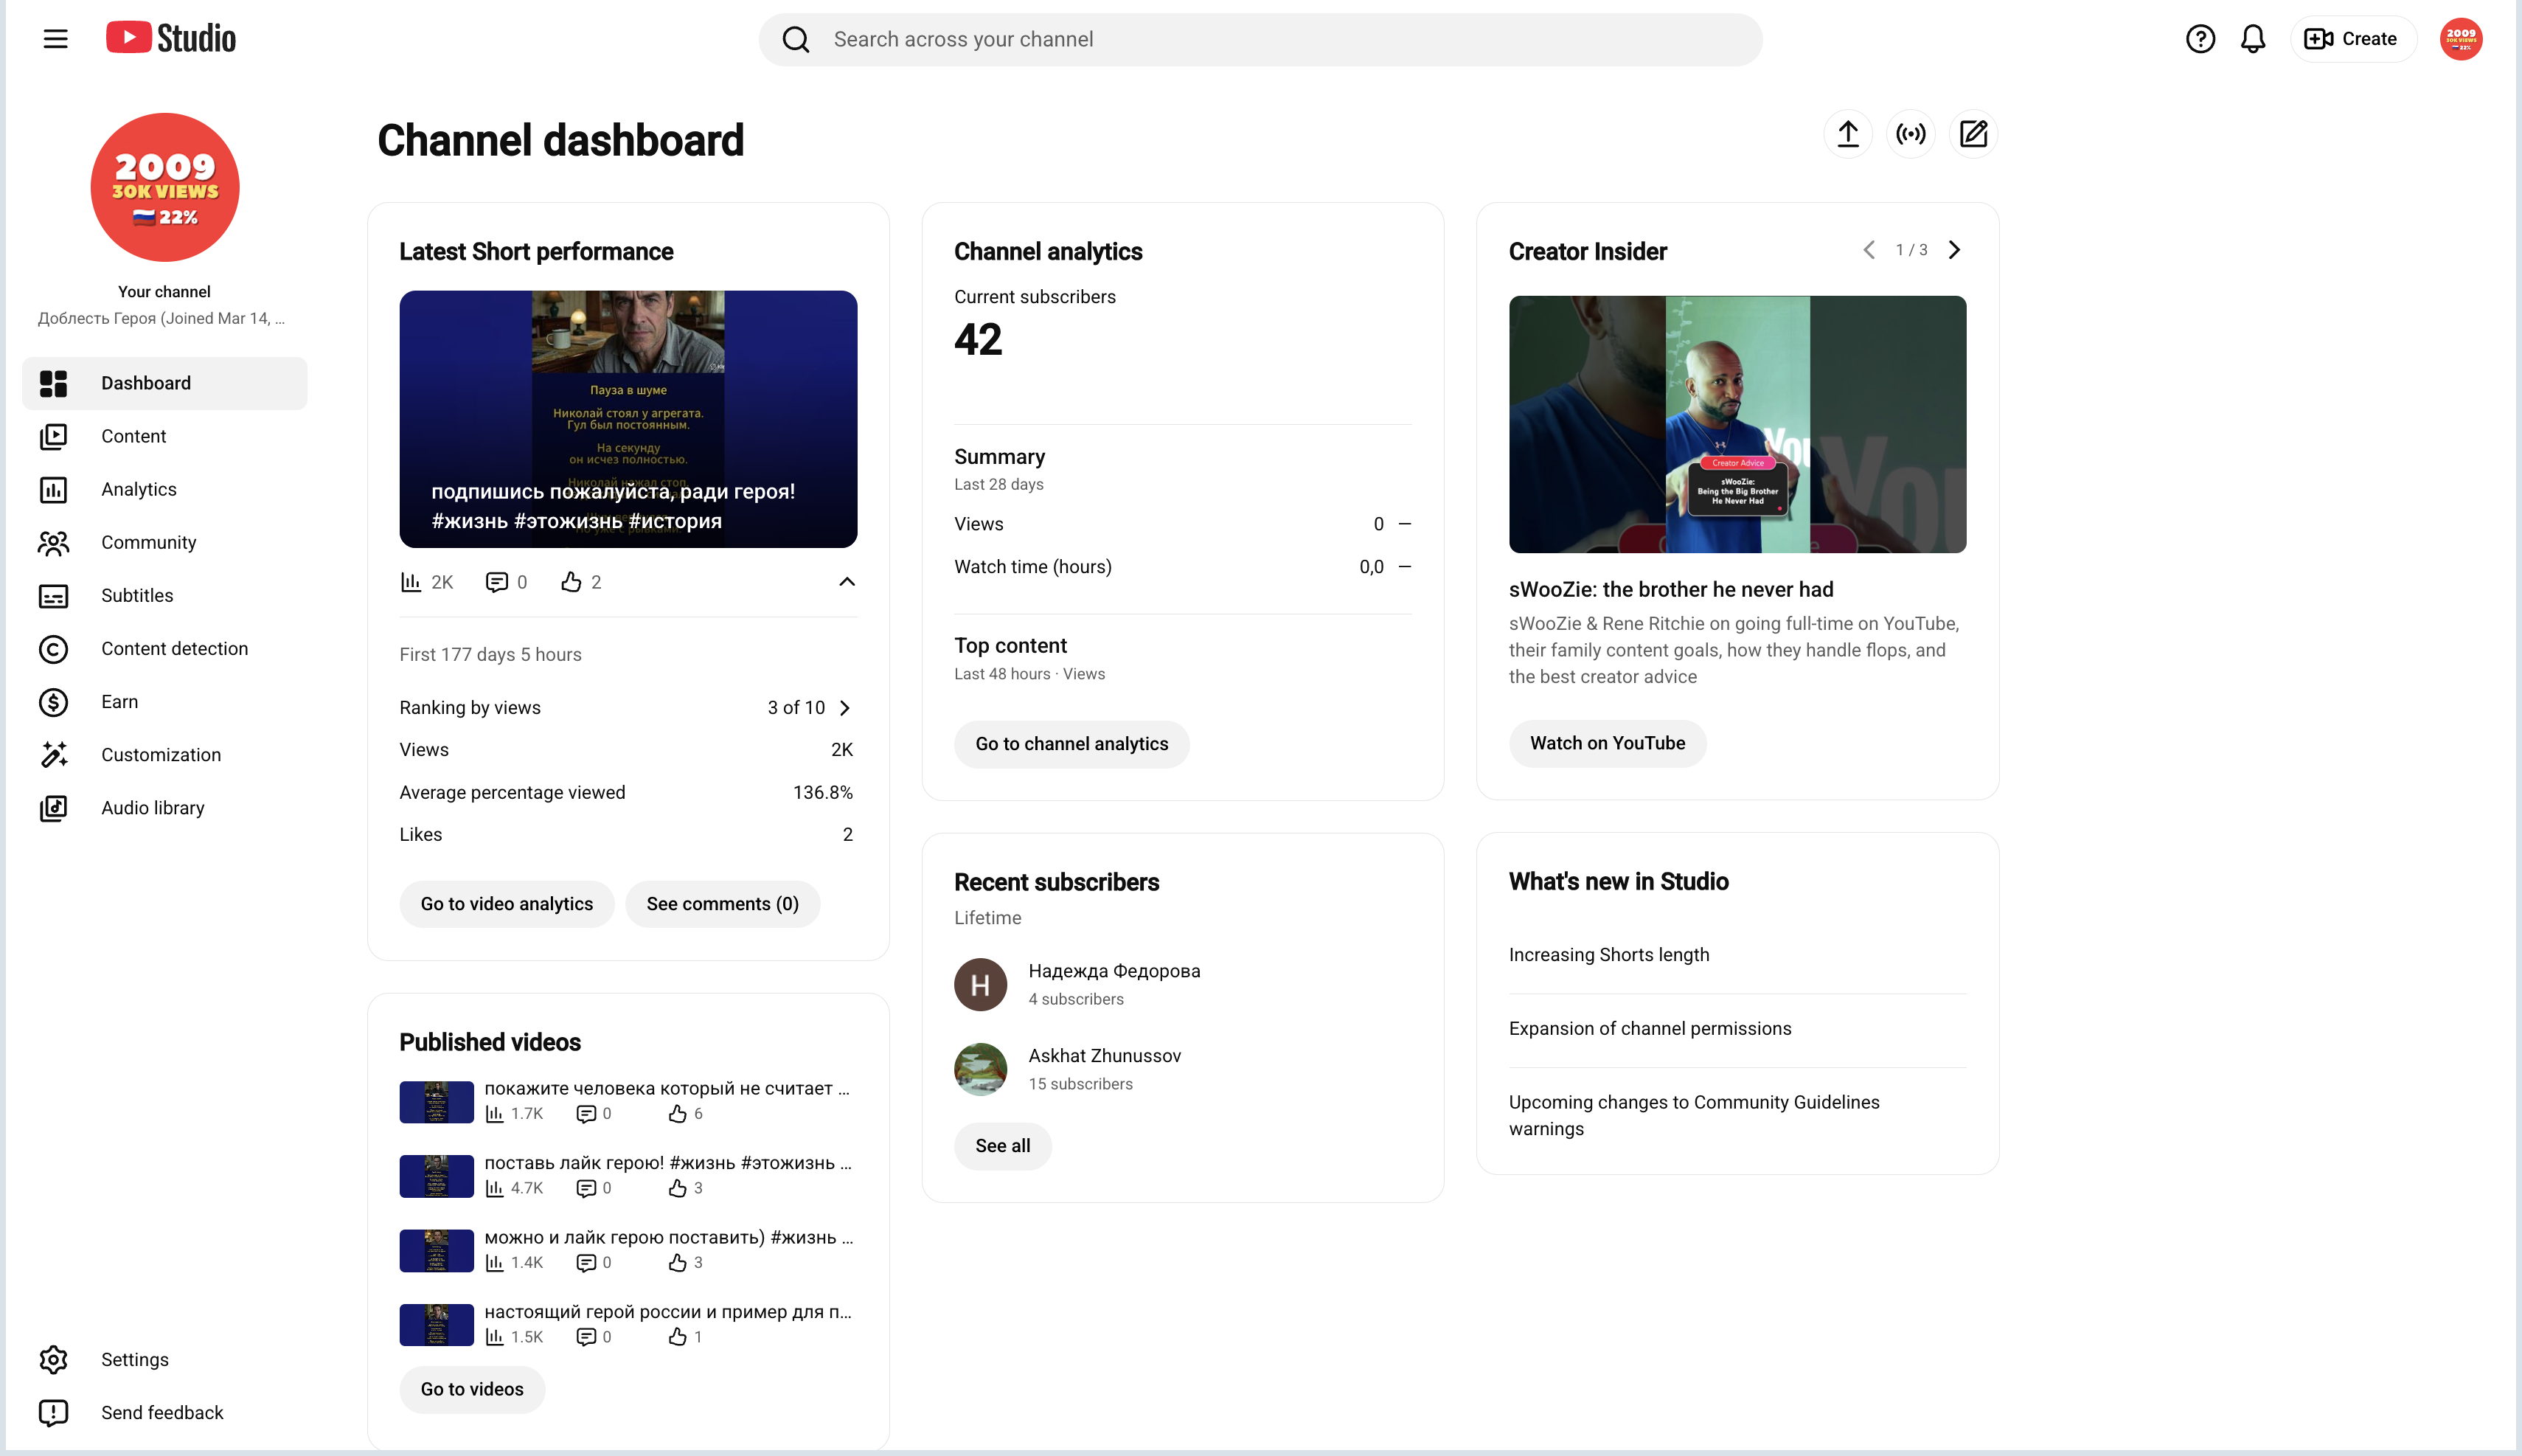
Task: Open the hamburger navigation menu
Action: click(56, 39)
